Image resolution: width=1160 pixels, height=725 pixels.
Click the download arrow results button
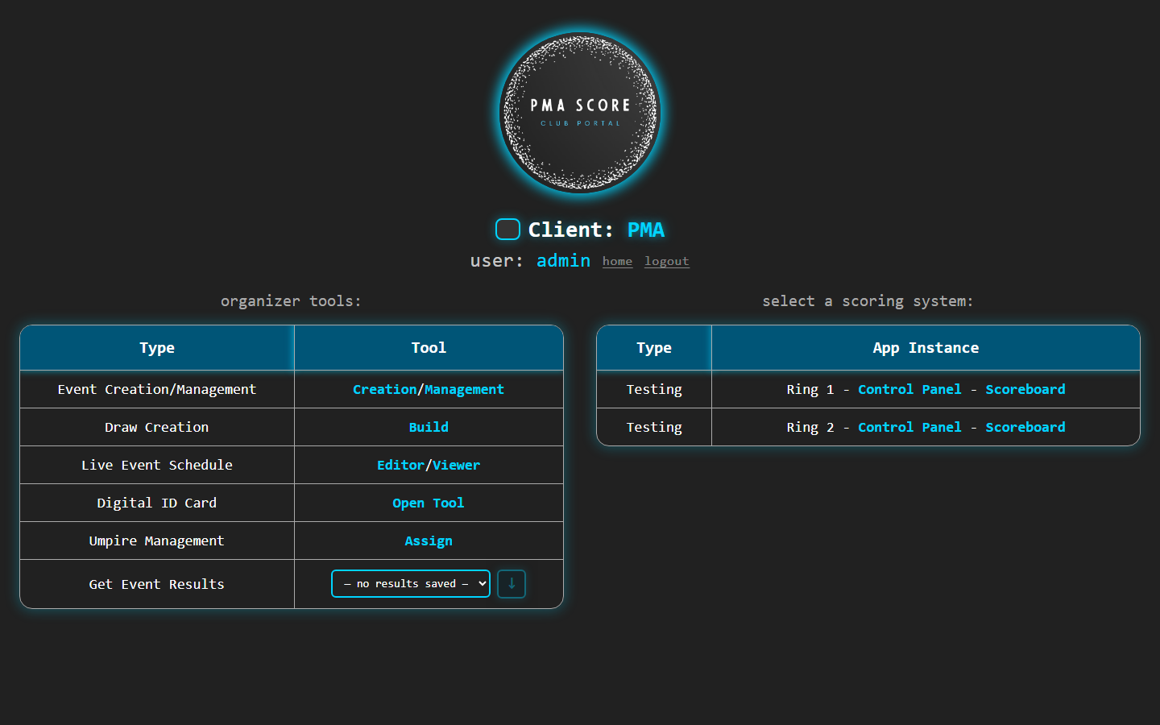point(512,584)
